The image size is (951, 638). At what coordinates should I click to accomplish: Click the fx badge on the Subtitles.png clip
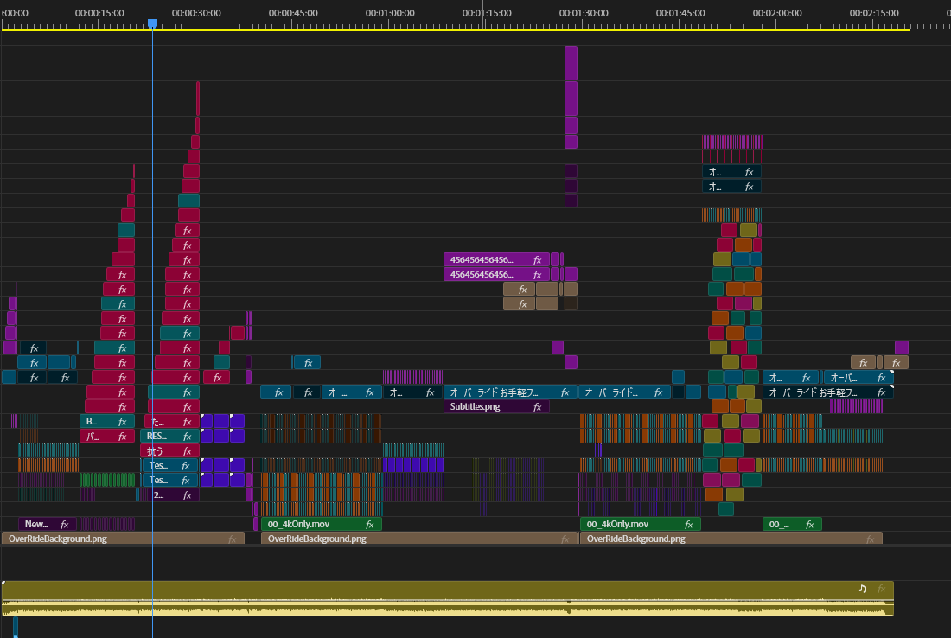click(537, 407)
